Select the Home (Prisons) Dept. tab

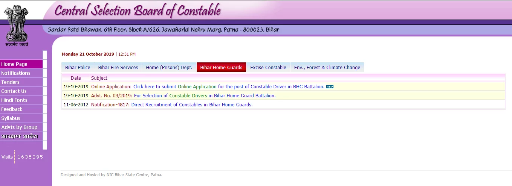[169, 68]
